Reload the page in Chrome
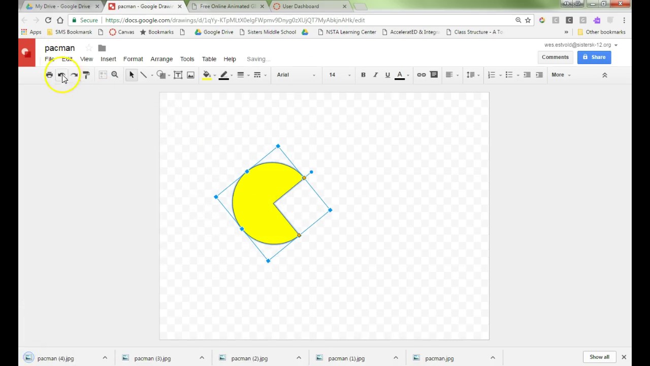This screenshot has height=366, width=650. coord(48,20)
